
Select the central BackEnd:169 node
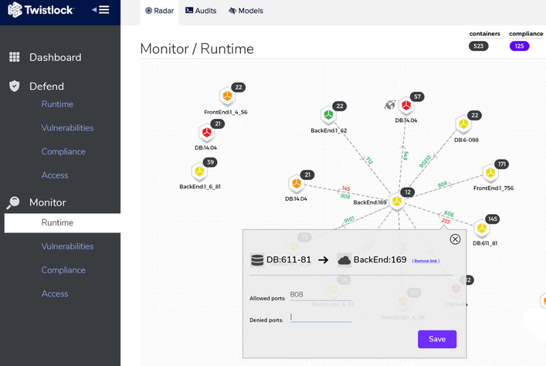[397, 200]
